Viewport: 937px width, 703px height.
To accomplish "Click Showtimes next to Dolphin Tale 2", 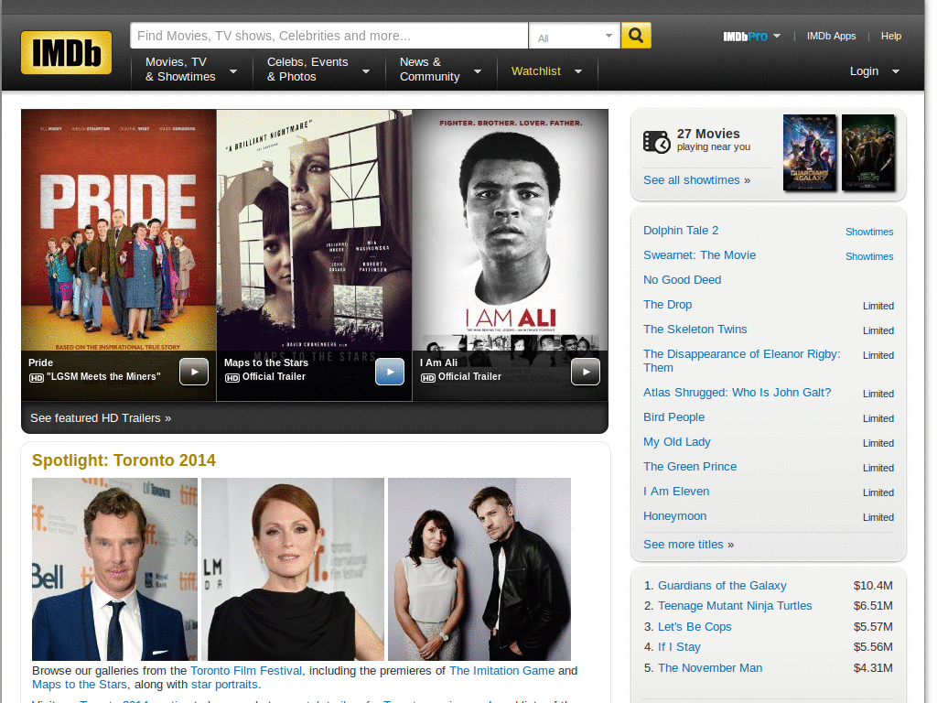I will [x=869, y=232].
